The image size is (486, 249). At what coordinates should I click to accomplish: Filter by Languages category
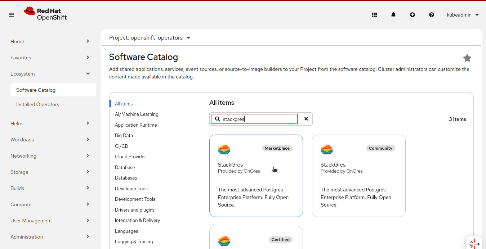(126, 231)
